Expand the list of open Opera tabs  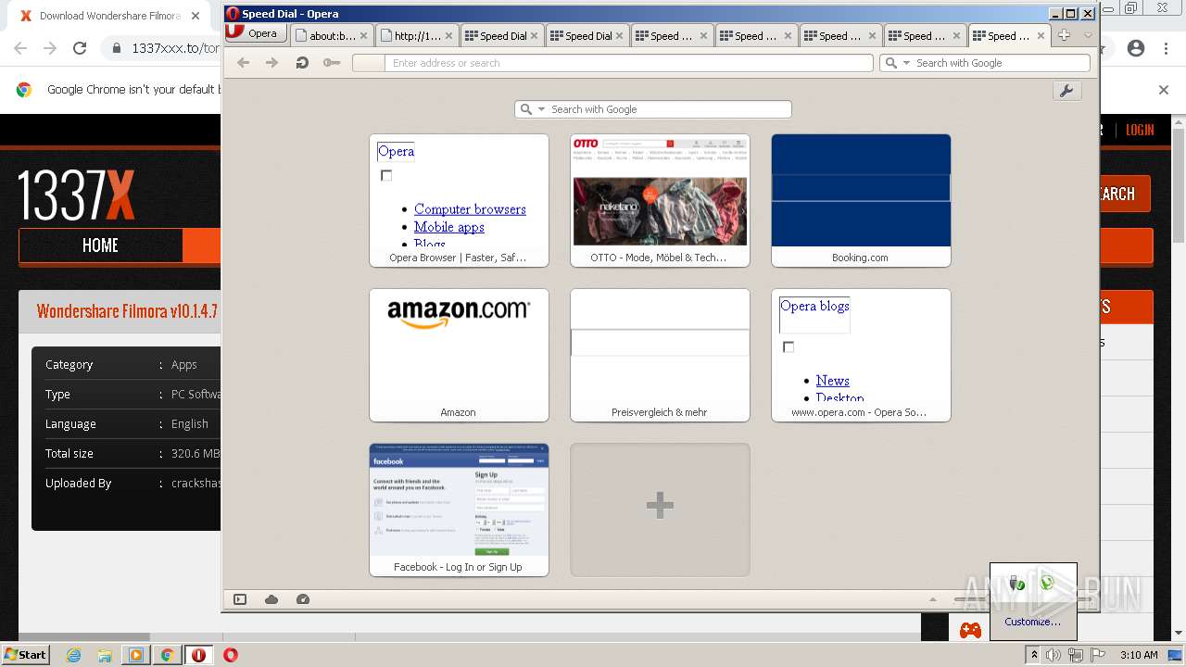click(x=1088, y=35)
